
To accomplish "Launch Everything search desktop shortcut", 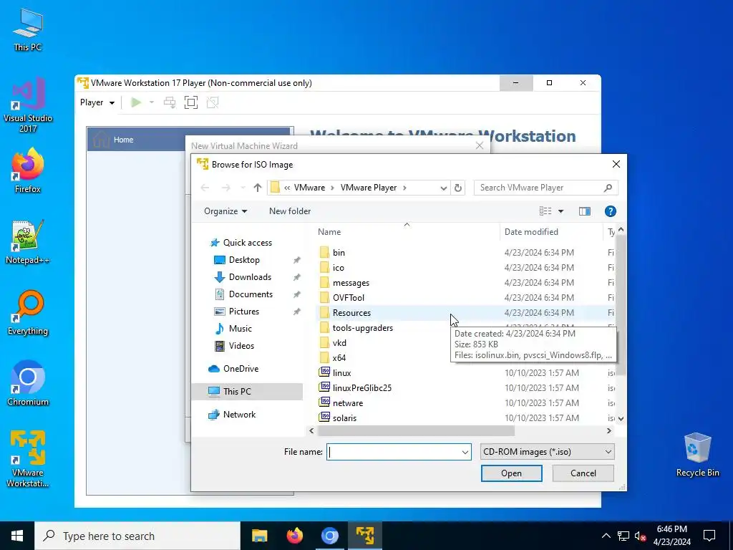I will tap(28, 313).
